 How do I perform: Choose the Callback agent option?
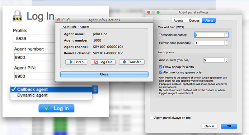coord(32,89)
